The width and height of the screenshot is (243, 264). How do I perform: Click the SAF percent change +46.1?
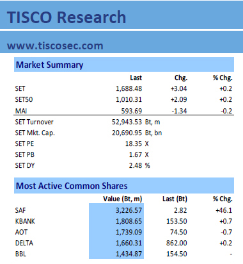coord(224,210)
